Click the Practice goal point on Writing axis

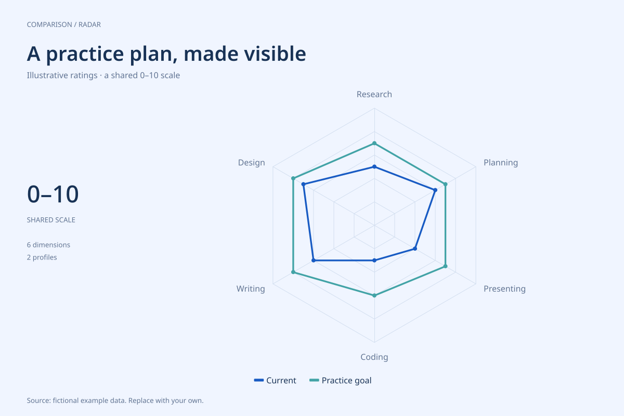click(x=293, y=272)
